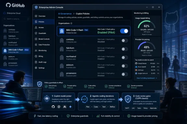Viewport: 187px width, 124px height.
Task: Enable the policy toggle for adatum
Action: click(x=125, y=66)
